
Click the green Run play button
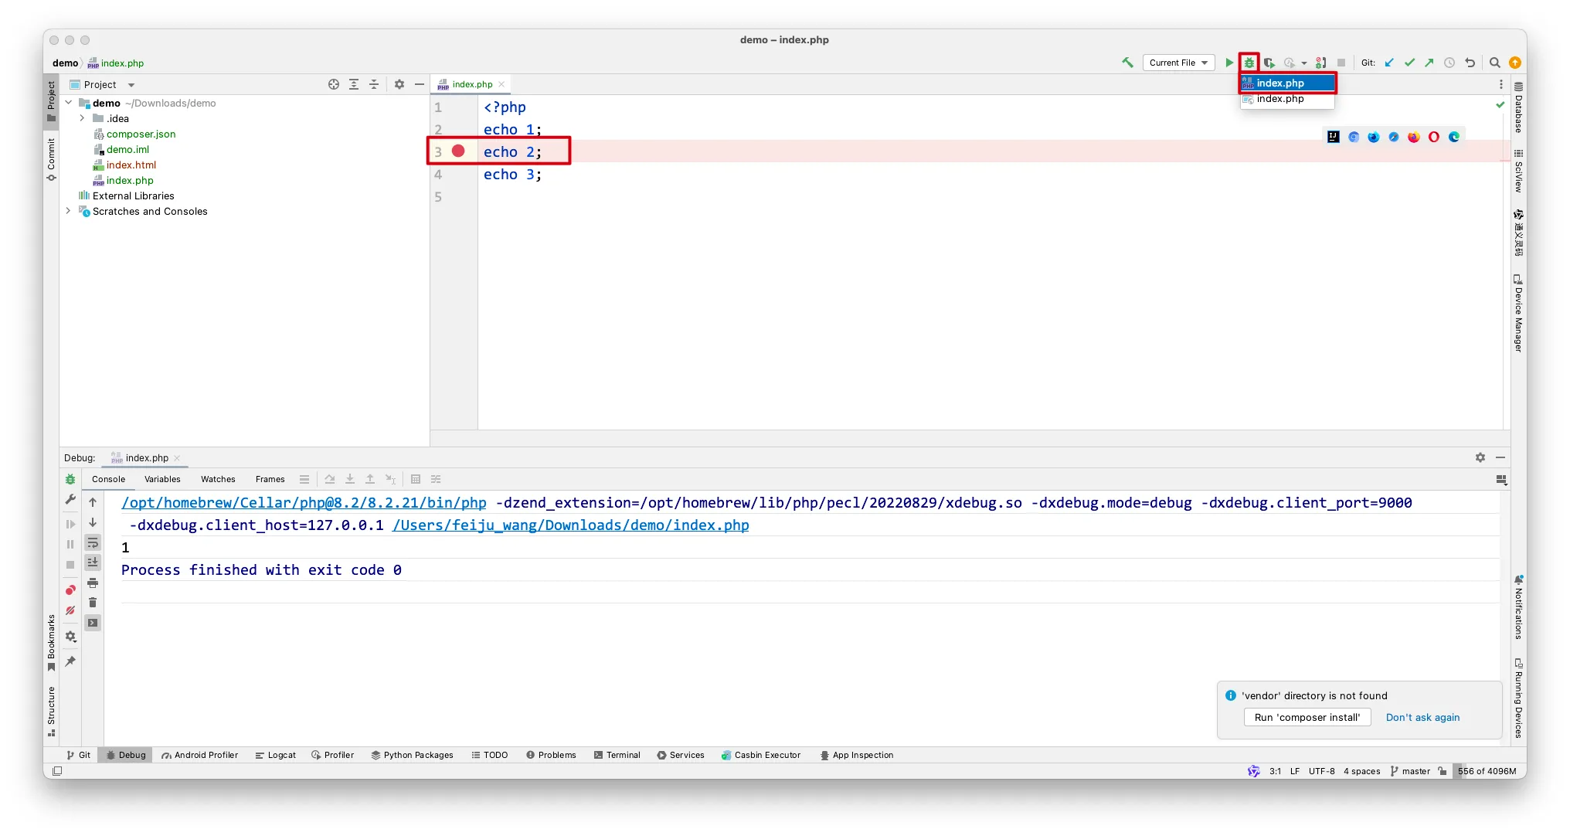(1228, 63)
